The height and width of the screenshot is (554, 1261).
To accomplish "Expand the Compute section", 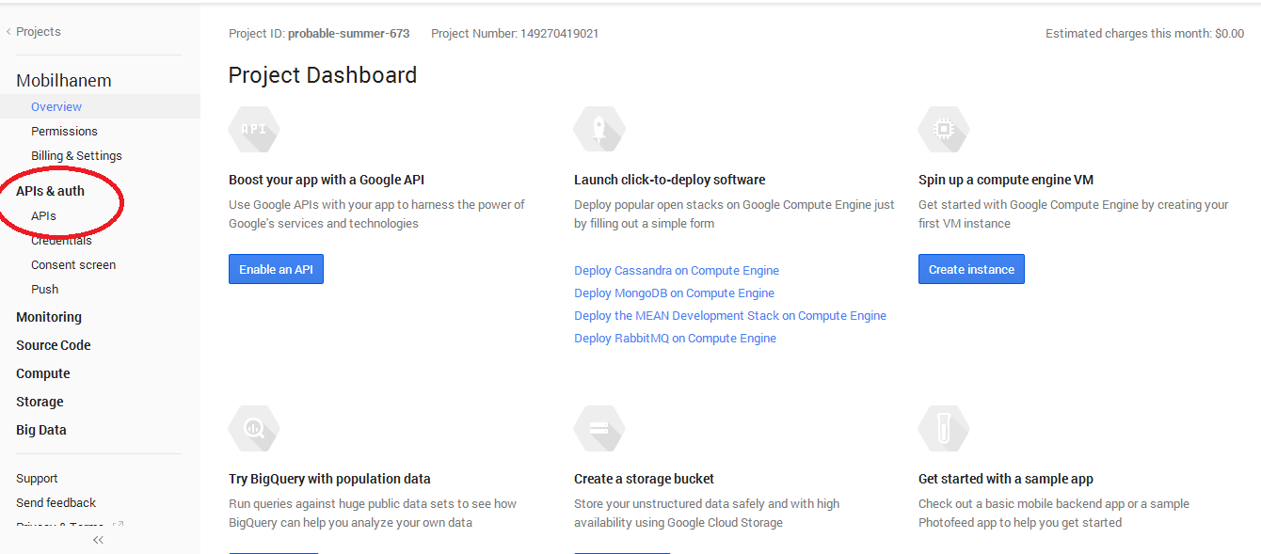I will coord(43,373).
